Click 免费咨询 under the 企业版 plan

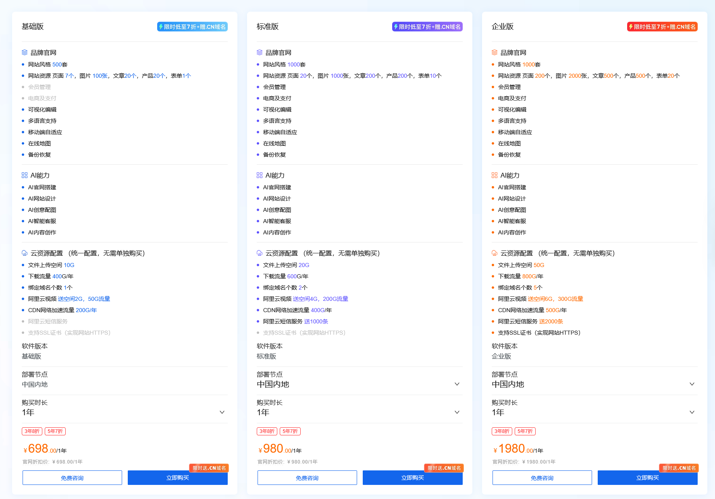542,478
